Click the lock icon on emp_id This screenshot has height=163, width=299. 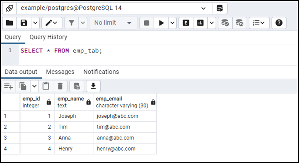tap(49, 102)
